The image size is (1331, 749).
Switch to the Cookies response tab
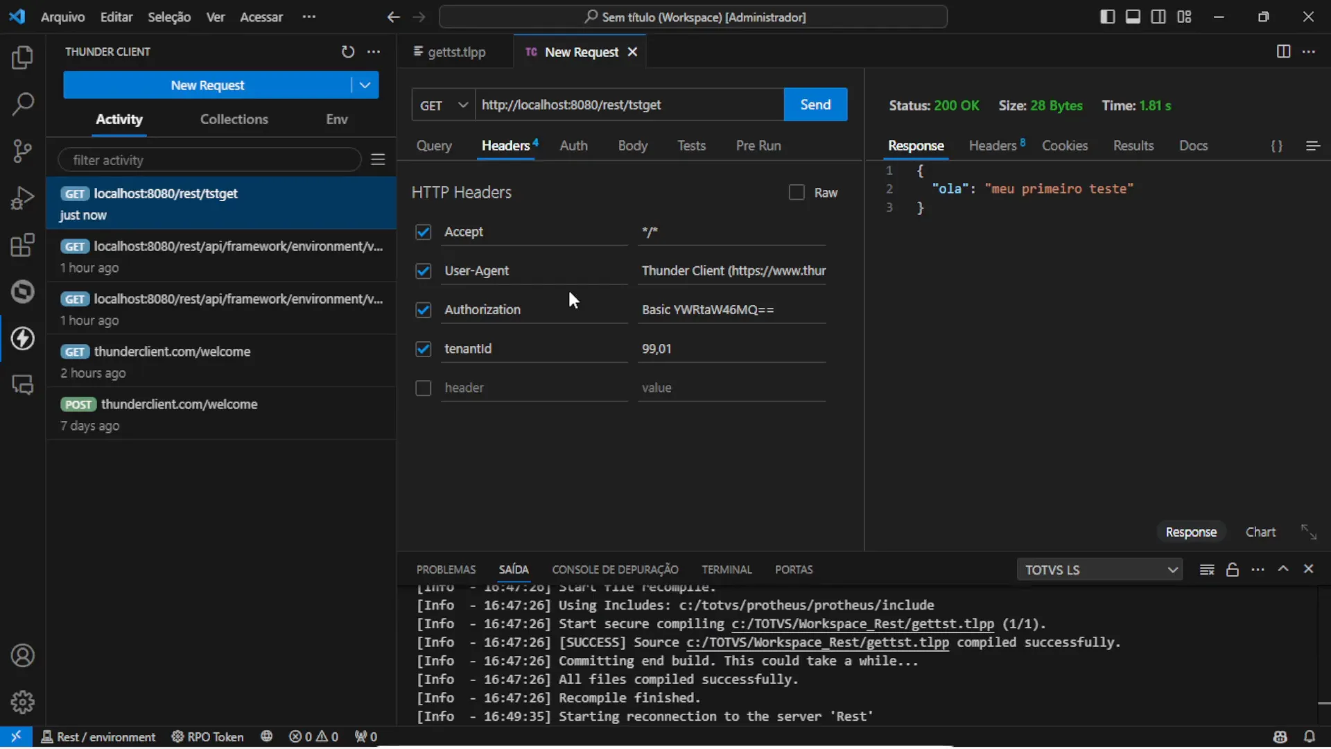click(1065, 146)
